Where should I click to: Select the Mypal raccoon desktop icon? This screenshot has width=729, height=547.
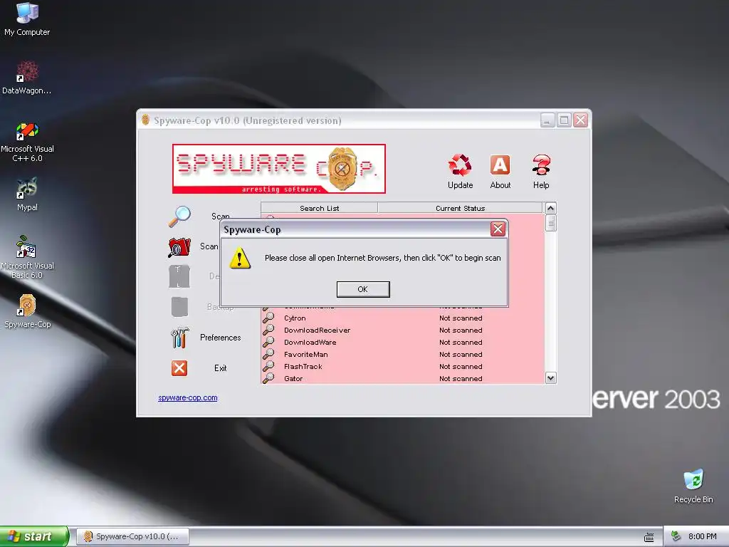[27, 194]
